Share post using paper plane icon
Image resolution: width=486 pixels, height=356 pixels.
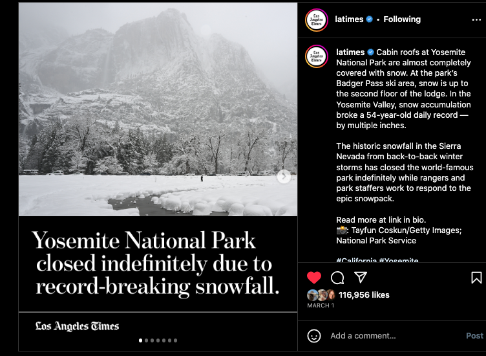[x=361, y=277]
